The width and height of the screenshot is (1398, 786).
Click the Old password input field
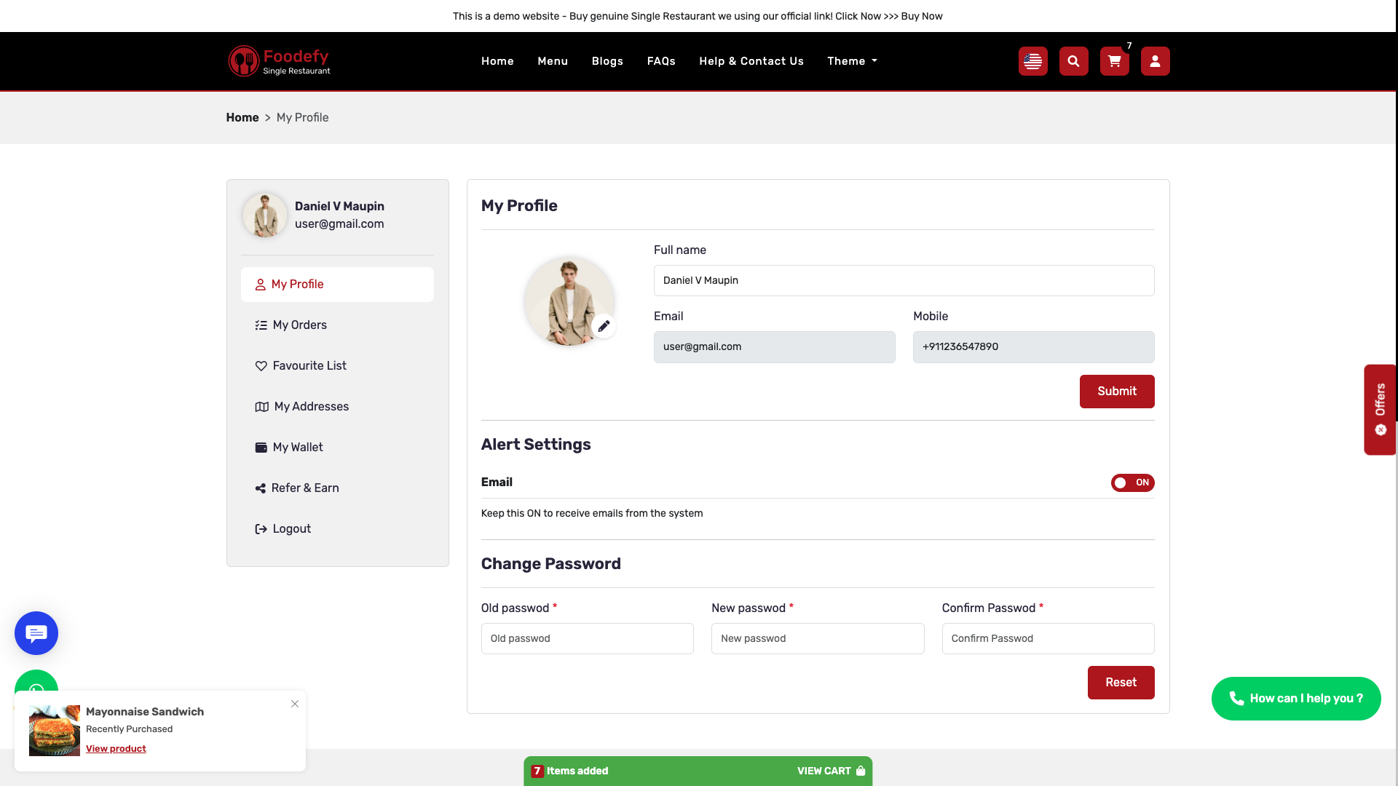(587, 638)
